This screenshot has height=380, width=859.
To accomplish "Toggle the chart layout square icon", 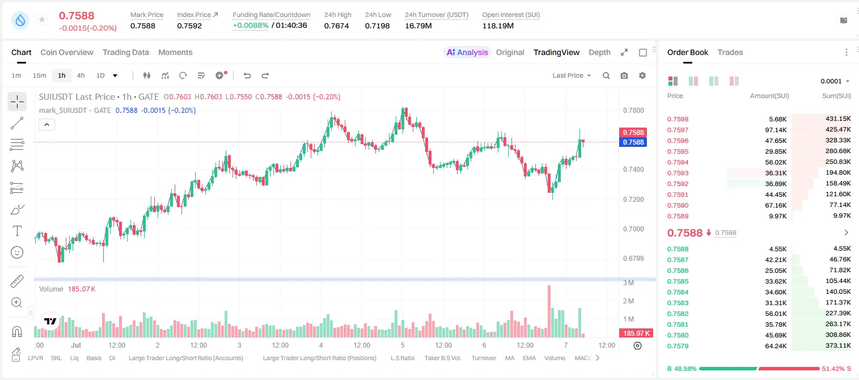I will click(643, 52).
